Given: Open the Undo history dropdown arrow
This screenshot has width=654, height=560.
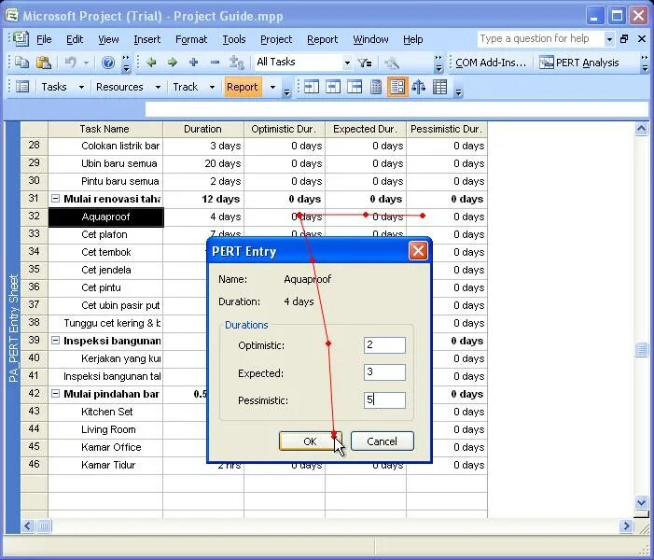Looking at the screenshot, I should click(x=86, y=63).
